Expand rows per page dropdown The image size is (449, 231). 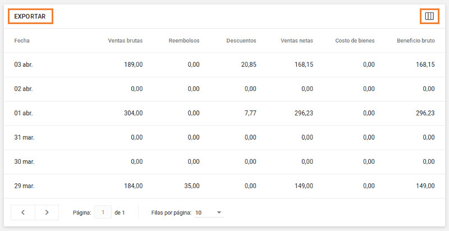209,213
